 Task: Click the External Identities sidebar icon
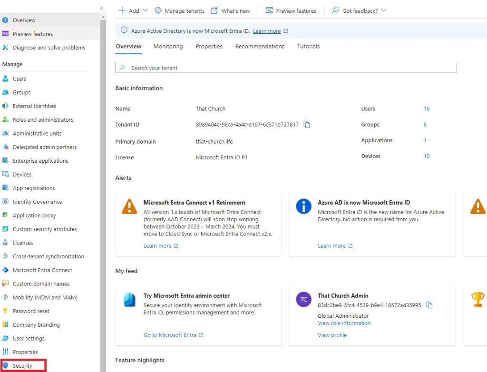tap(5, 106)
